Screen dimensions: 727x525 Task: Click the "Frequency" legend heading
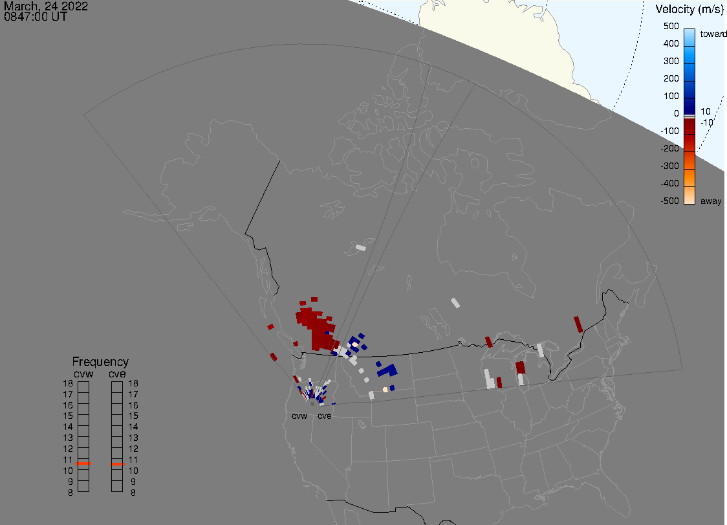(x=100, y=362)
